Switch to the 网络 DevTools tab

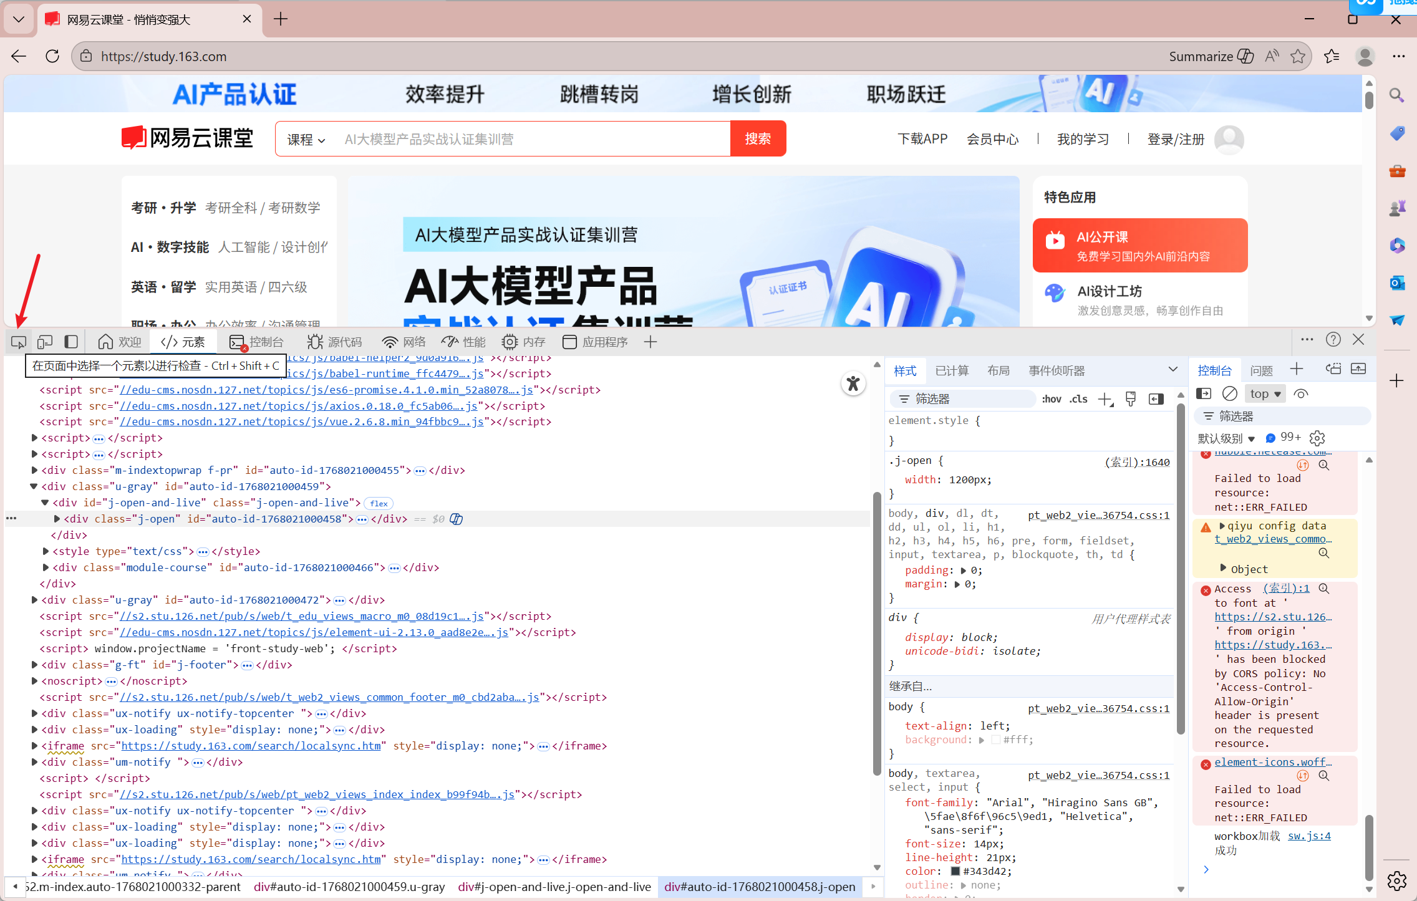(x=404, y=342)
